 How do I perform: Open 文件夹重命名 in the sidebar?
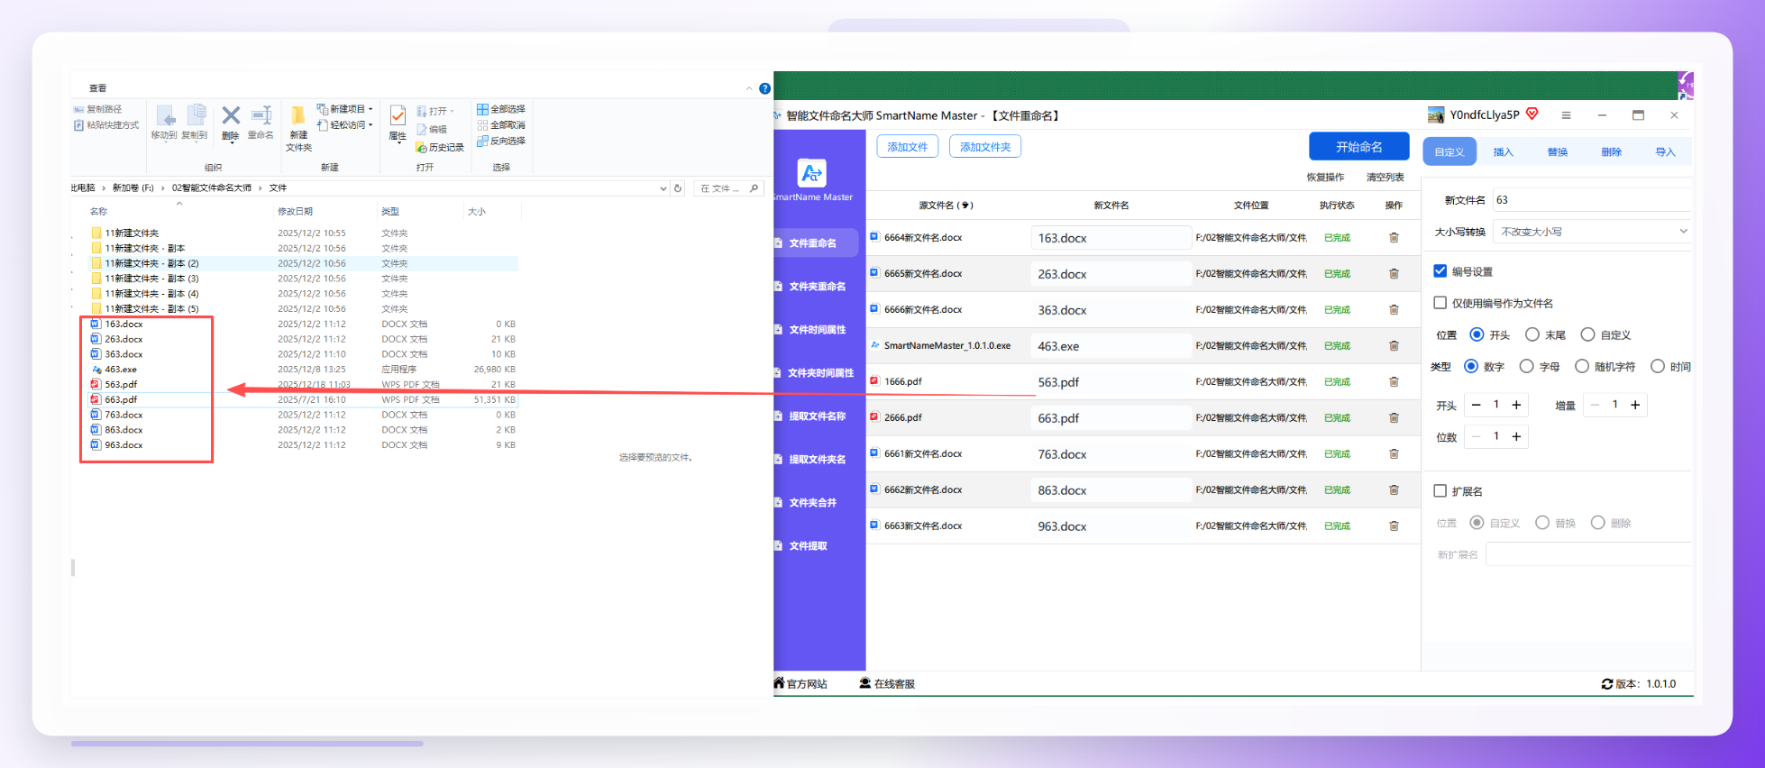coord(818,287)
